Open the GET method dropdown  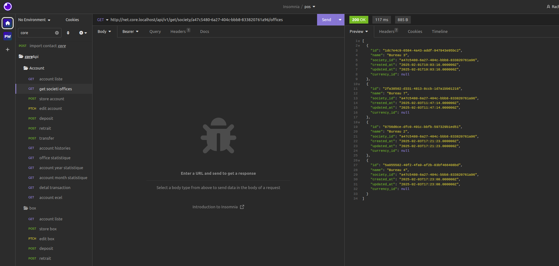coord(103,20)
